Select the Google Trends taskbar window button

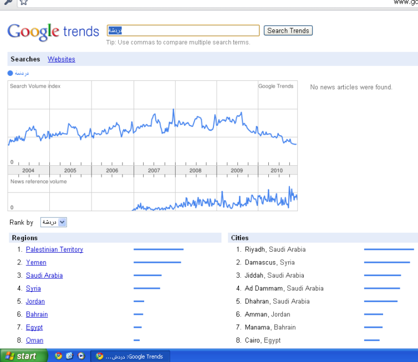130,356
